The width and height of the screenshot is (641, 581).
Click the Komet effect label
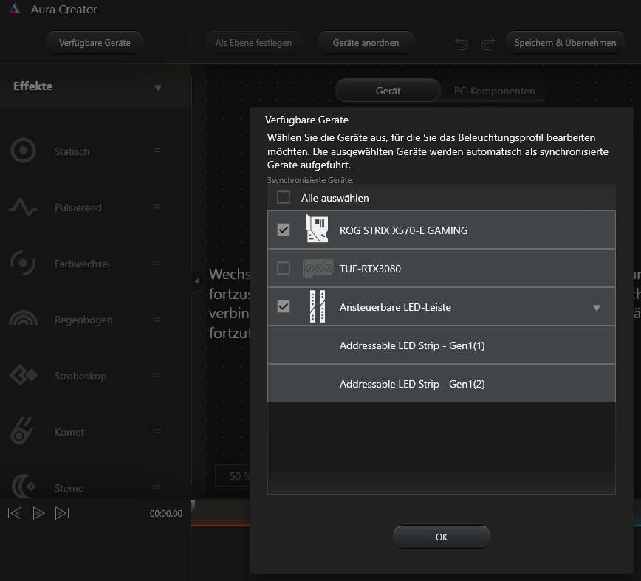69,432
